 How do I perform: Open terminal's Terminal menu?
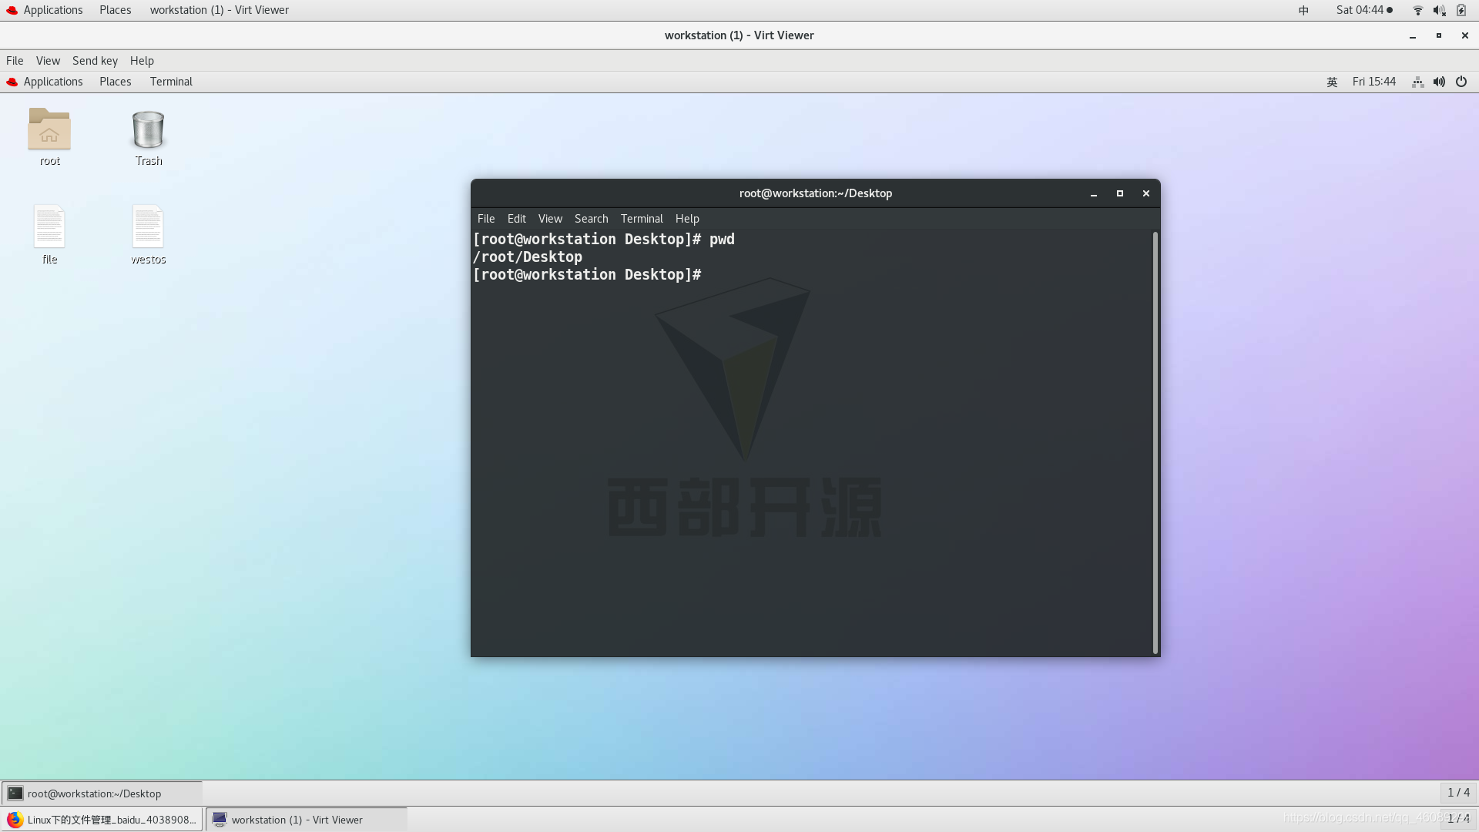642,219
